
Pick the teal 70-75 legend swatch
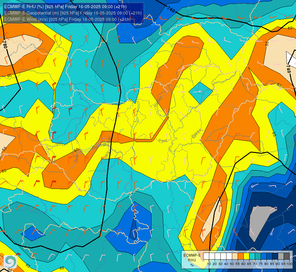click(258, 256)
